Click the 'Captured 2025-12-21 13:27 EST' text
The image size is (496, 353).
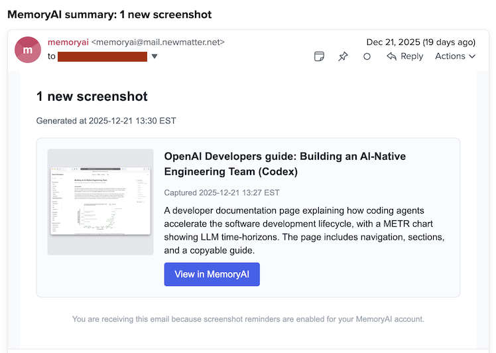221,192
